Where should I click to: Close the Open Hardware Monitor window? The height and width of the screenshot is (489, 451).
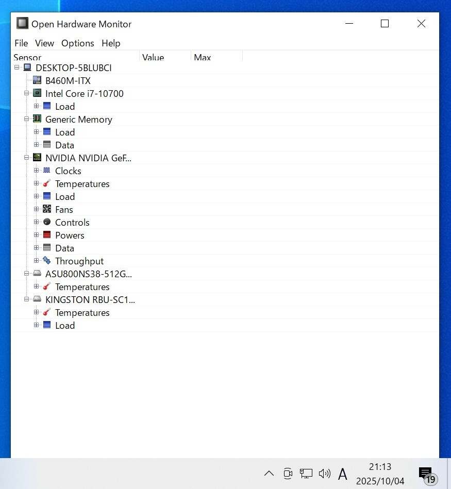click(421, 23)
